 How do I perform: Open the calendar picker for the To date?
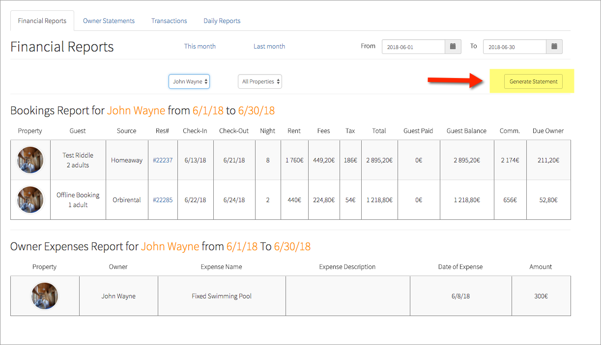(554, 46)
